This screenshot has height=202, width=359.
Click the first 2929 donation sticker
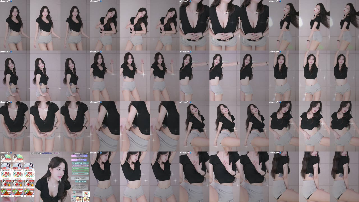coord(6,158)
